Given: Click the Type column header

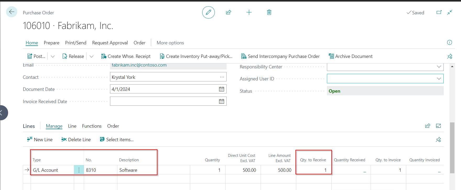Looking at the screenshot, I should [x=37, y=160].
